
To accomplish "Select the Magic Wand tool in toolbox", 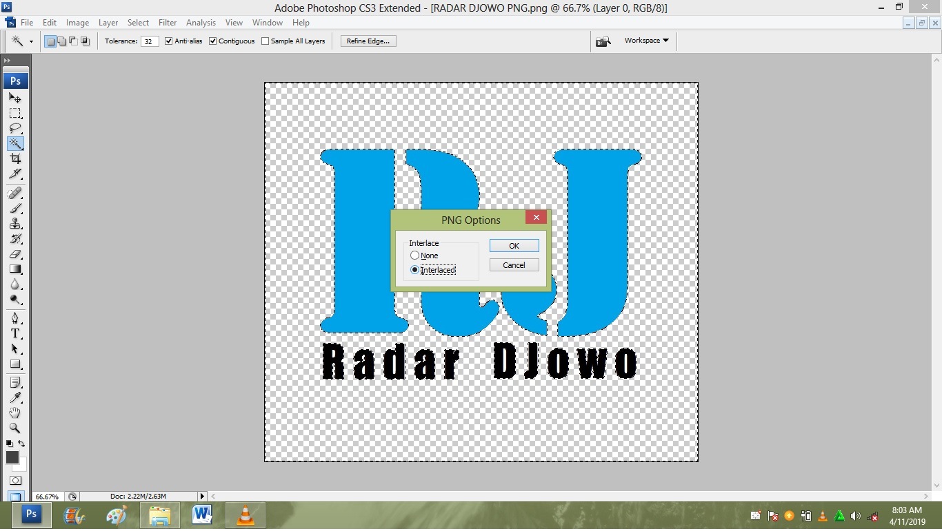I will point(15,143).
